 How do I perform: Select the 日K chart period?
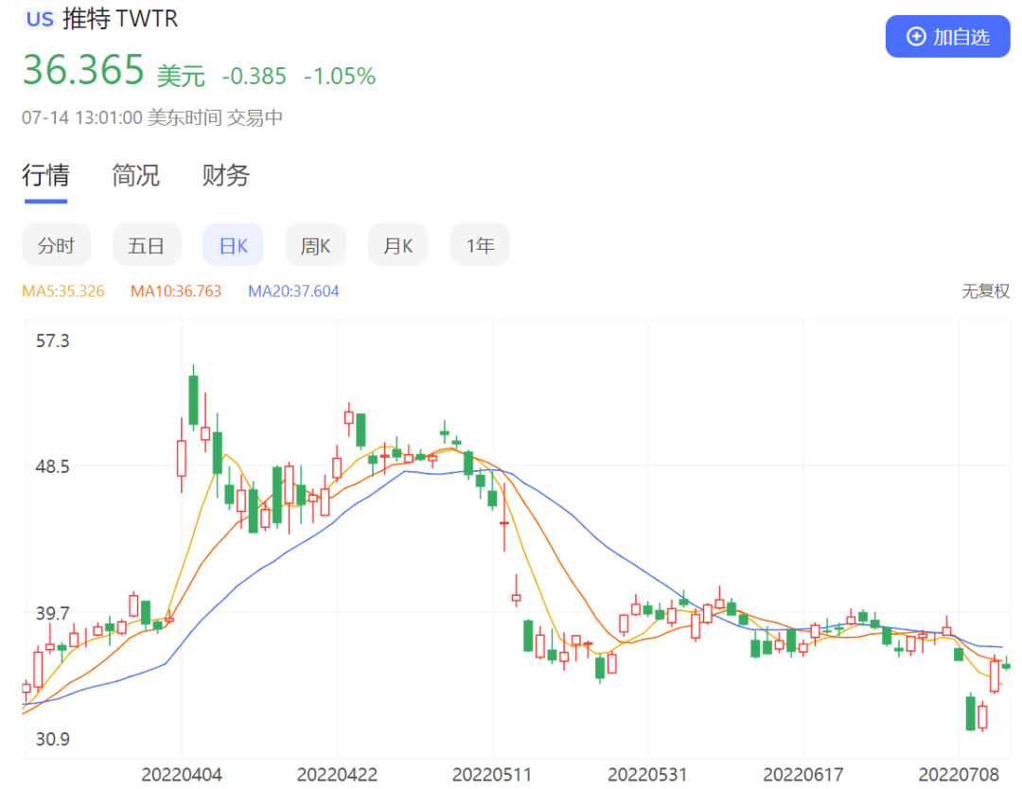pyautogui.click(x=234, y=245)
